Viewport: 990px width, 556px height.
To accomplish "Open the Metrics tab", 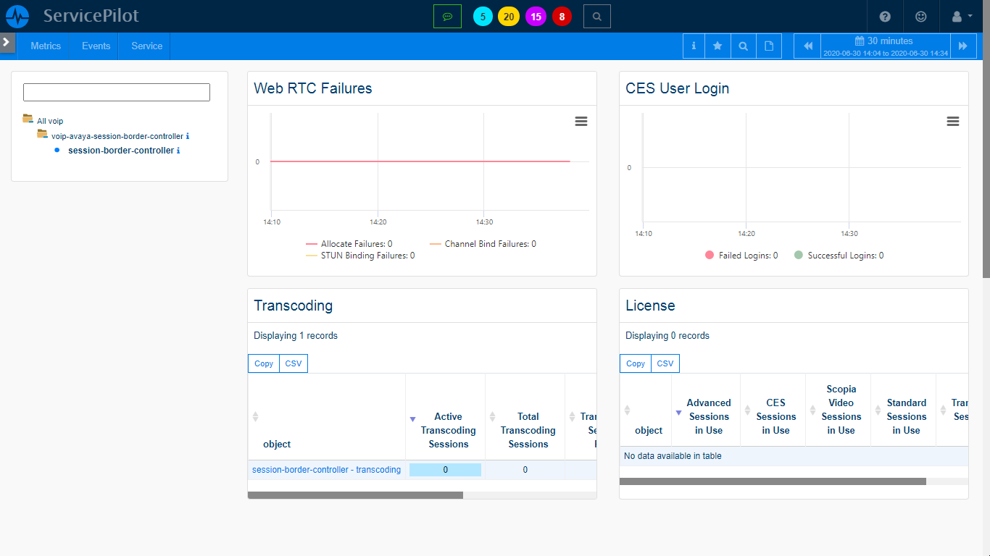I will coord(46,46).
